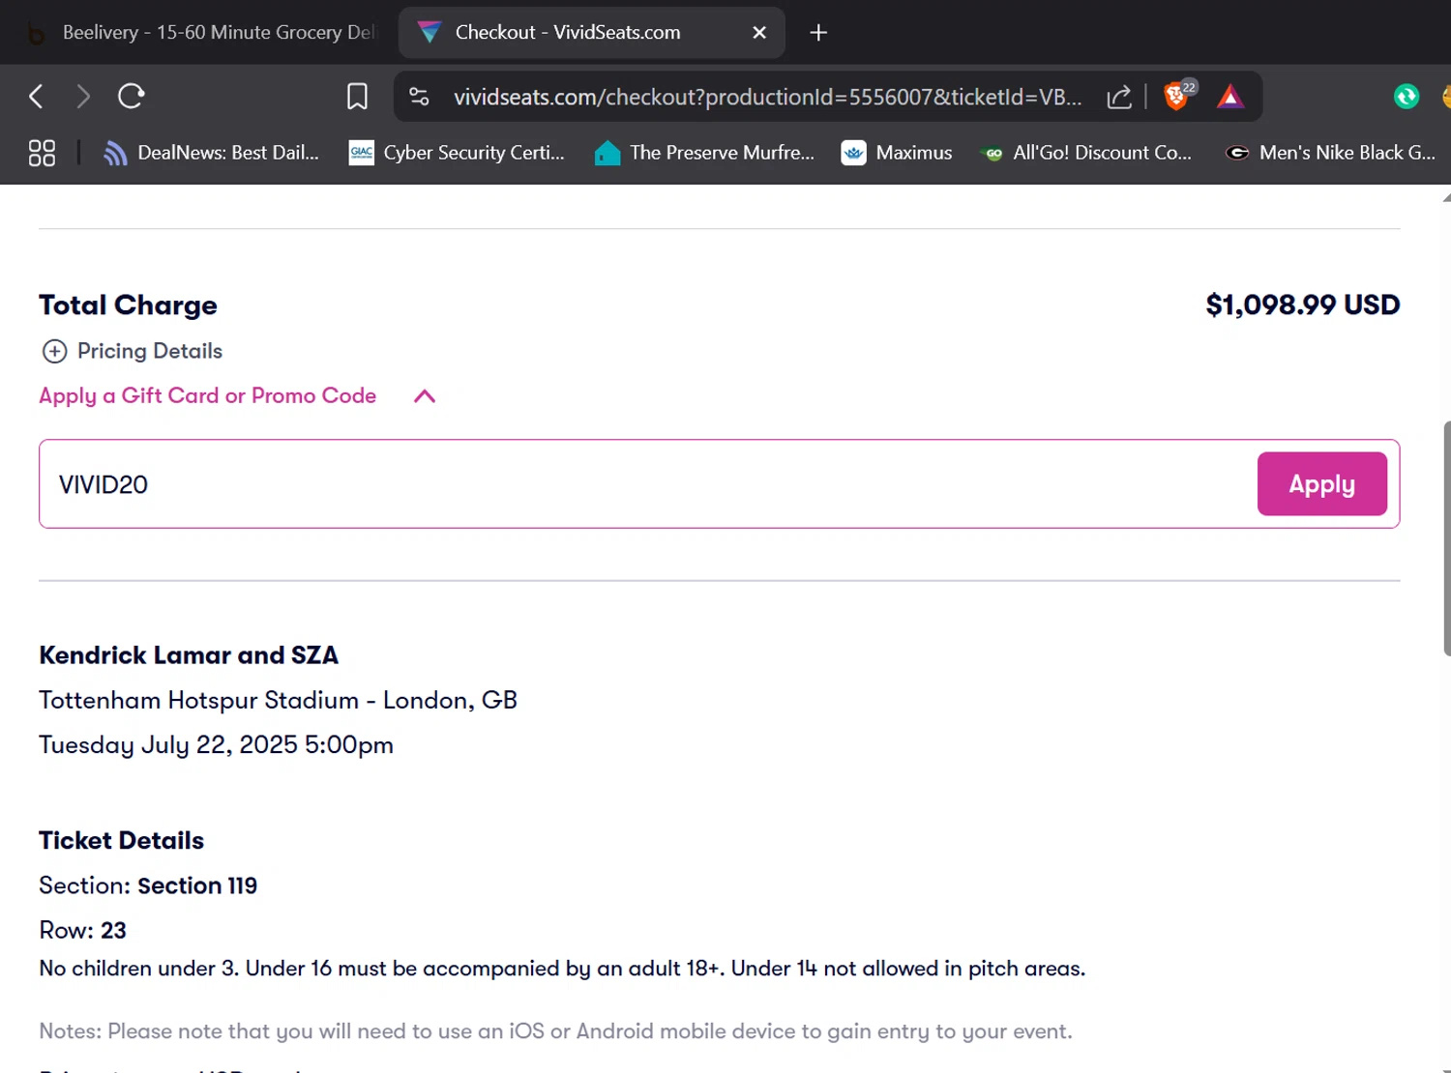The width and height of the screenshot is (1451, 1073).
Task: Open the speed dial grid icon
Action: (x=42, y=153)
